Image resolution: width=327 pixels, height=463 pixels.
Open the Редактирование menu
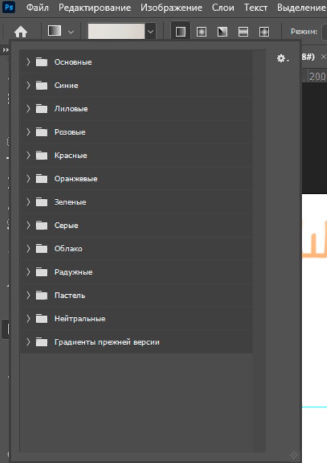pos(95,7)
